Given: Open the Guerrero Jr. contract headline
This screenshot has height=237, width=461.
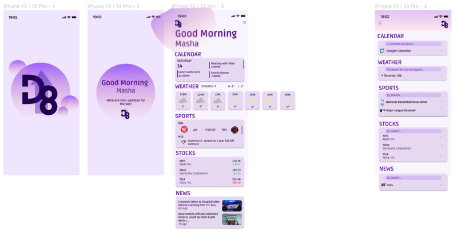Looking at the screenshot, I should point(211,142).
